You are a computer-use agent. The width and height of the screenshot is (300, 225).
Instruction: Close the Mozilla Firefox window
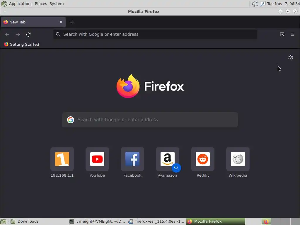pyautogui.click(x=295, y=11)
